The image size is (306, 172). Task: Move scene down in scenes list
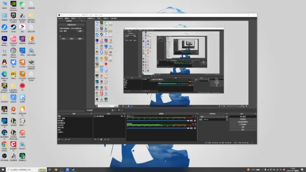click(x=69, y=140)
